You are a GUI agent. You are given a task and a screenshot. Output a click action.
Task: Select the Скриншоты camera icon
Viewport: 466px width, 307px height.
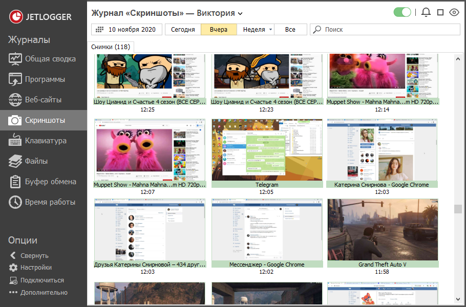click(15, 120)
